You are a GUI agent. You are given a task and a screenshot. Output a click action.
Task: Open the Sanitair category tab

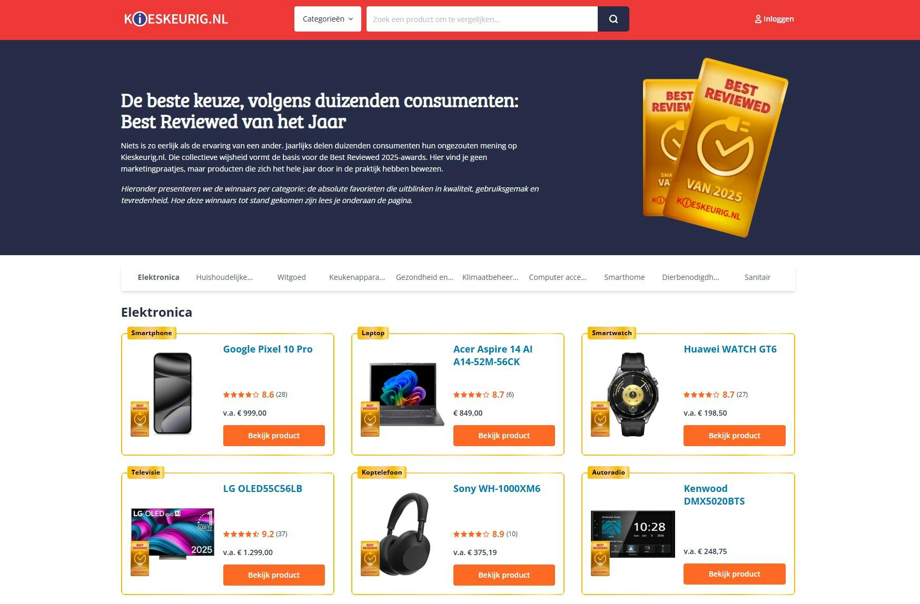coord(757,277)
